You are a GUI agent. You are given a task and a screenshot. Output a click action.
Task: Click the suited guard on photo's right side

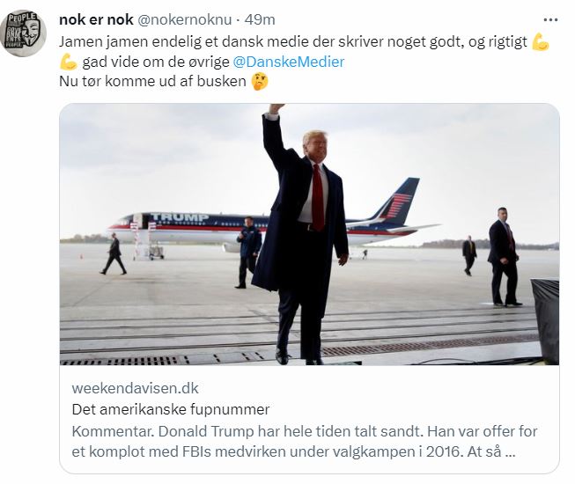(503, 255)
